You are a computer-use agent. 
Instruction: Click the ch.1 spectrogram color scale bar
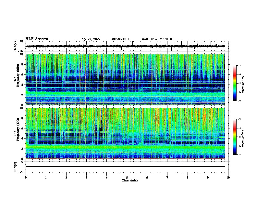(235, 83)
